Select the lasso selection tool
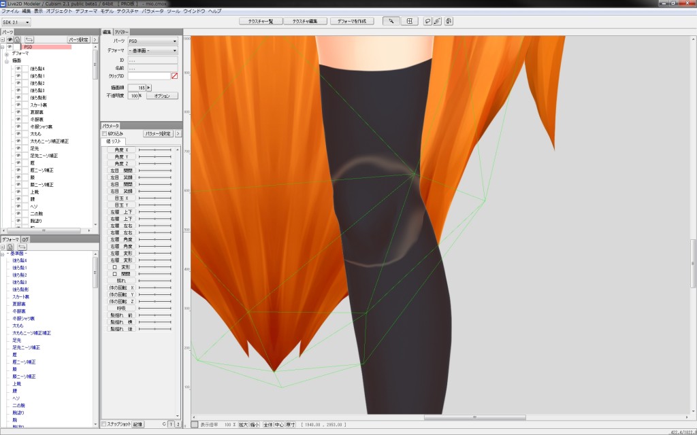 427,21
